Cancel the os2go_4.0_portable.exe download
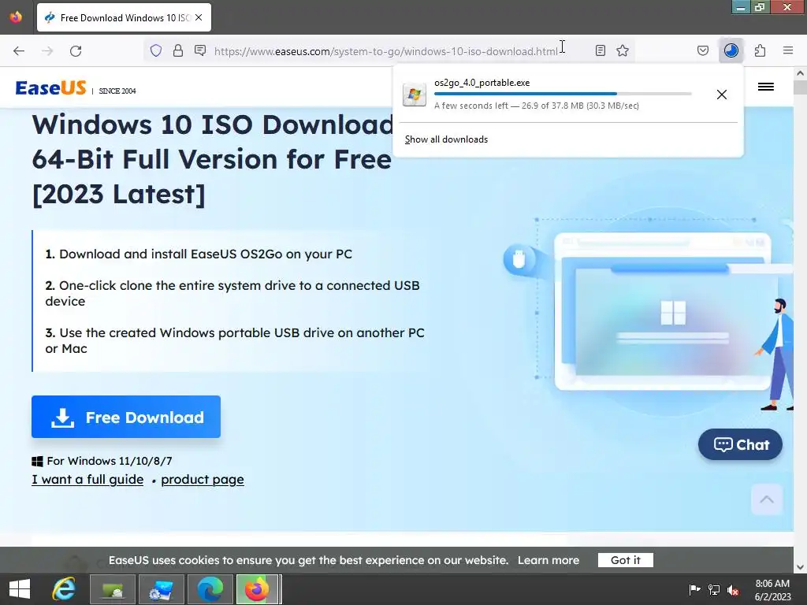Image resolution: width=807 pixels, height=605 pixels. 722,95
